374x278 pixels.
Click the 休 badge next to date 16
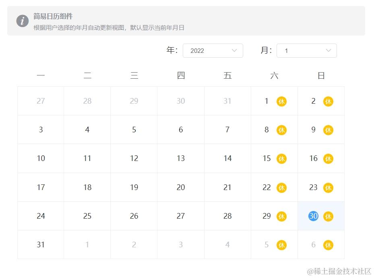[328, 159]
